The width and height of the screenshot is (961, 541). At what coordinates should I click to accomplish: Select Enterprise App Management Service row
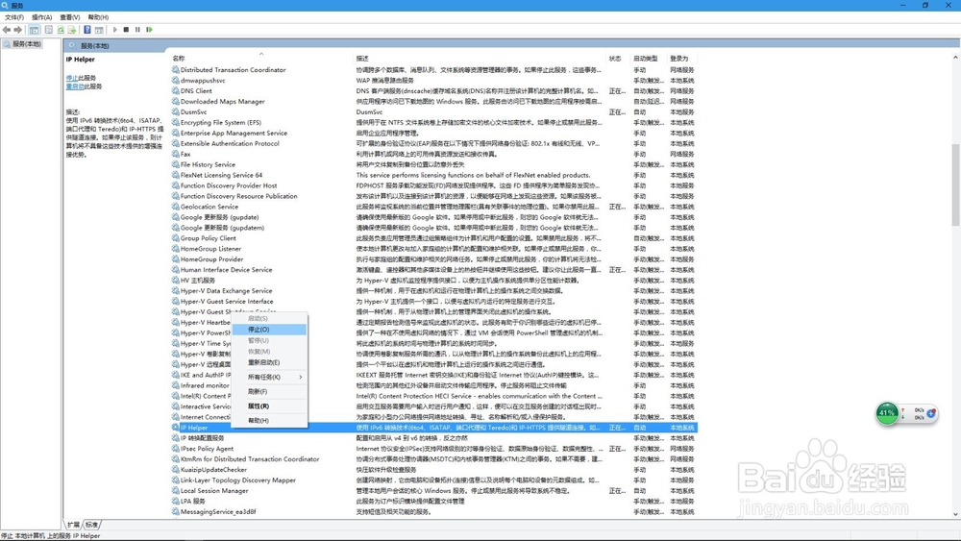coord(434,133)
